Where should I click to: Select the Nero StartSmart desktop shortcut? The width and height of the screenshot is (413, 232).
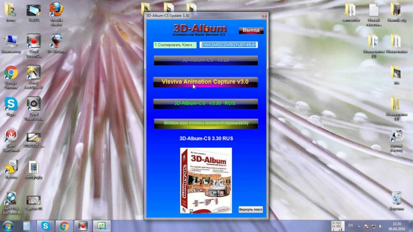tap(11, 140)
